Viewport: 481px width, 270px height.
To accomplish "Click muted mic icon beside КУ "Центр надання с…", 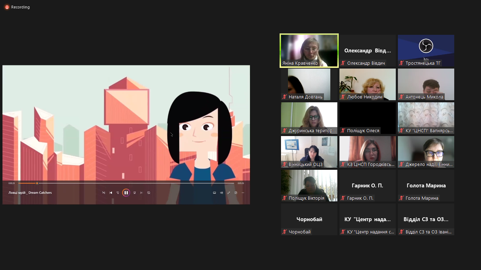I will tap(343, 232).
